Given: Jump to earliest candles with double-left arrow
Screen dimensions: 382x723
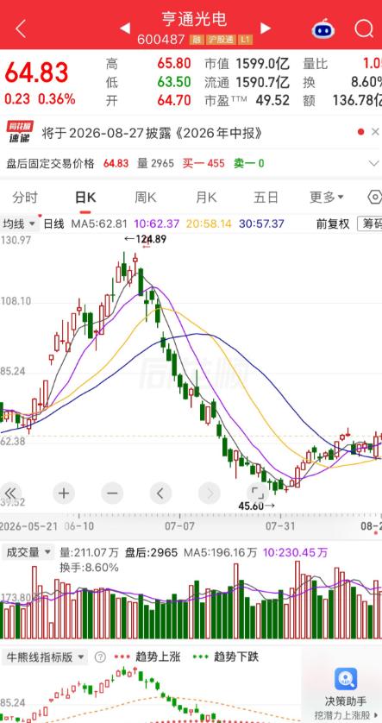Looking at the screenshot, I should point(10,494).
